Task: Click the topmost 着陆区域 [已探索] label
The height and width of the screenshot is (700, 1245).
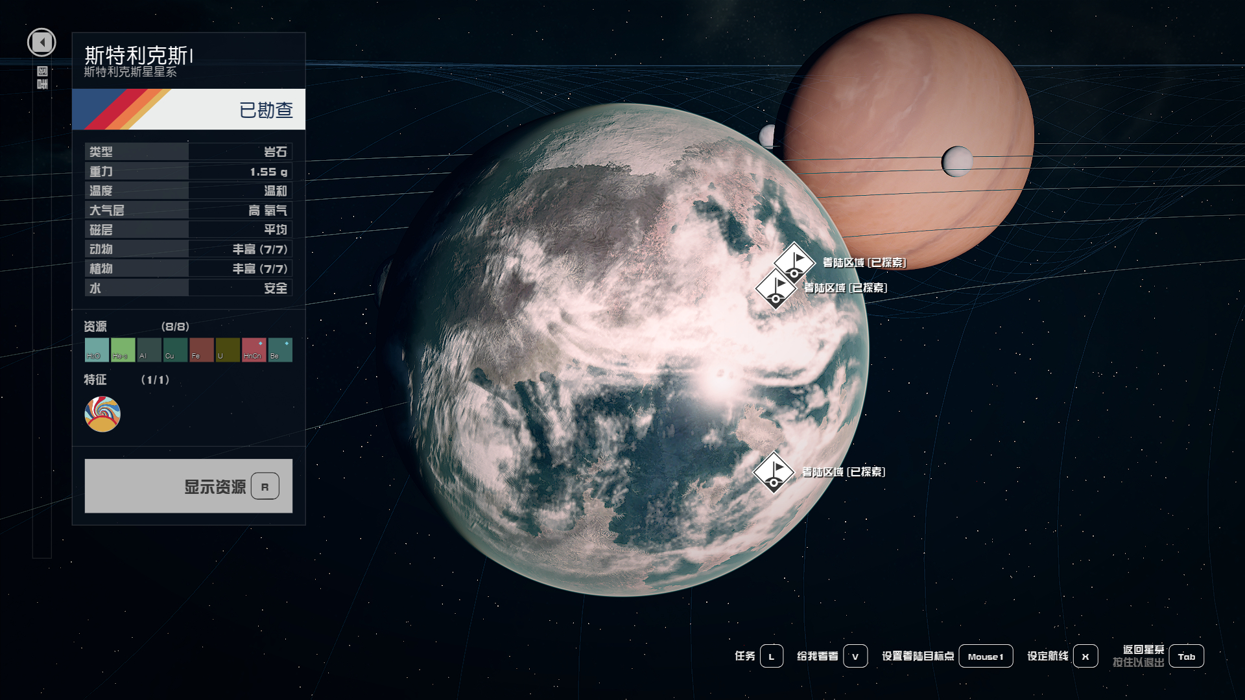Action: (864, 262)
